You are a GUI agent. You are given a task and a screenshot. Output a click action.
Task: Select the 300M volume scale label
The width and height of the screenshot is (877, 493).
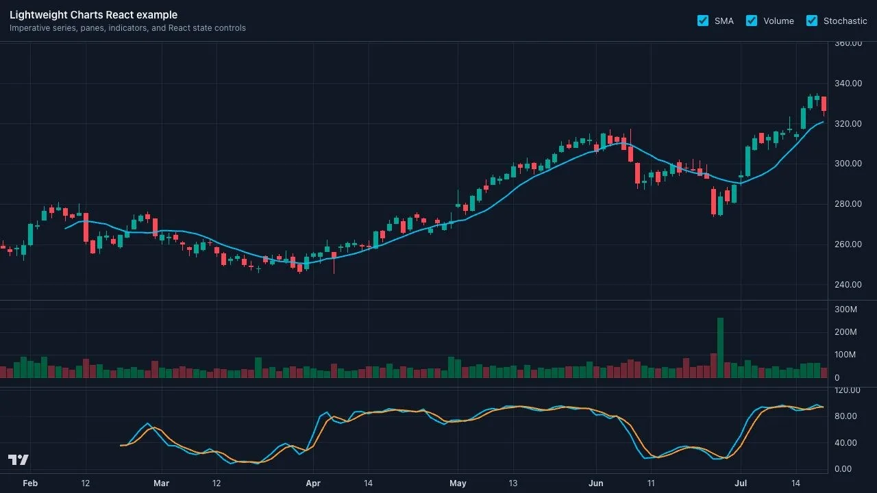[x=845, y=309]
